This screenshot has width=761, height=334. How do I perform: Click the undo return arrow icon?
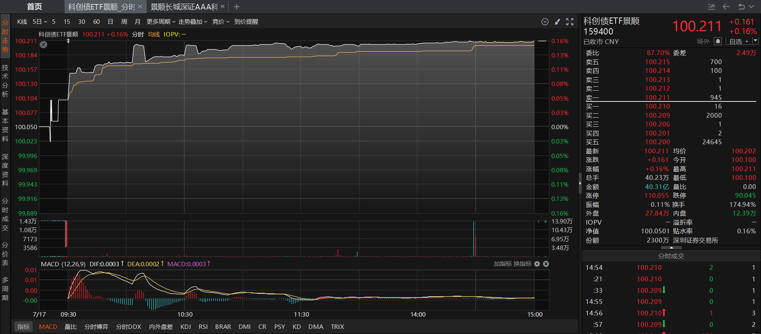(741, 7)
